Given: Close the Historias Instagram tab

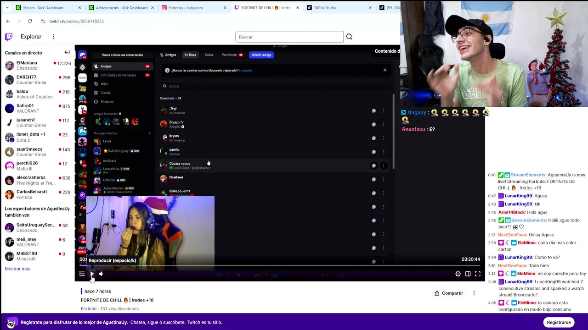Looking at the screenshot, I should [225, 8].
